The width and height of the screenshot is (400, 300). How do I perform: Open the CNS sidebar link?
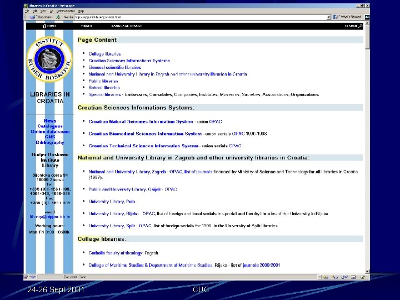click(x=50, y=137)
